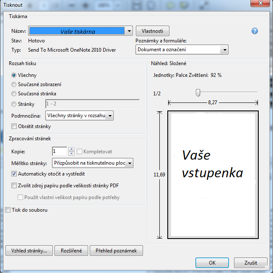The image size is (273, 273).
Task: Cancel with the Zrušit button
Action: tap(250, 262)
